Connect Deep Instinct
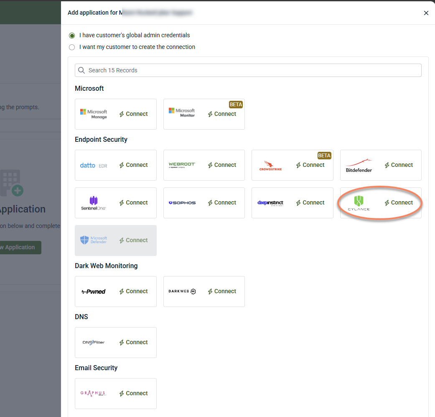435x417 pixels. click(310, 203)
